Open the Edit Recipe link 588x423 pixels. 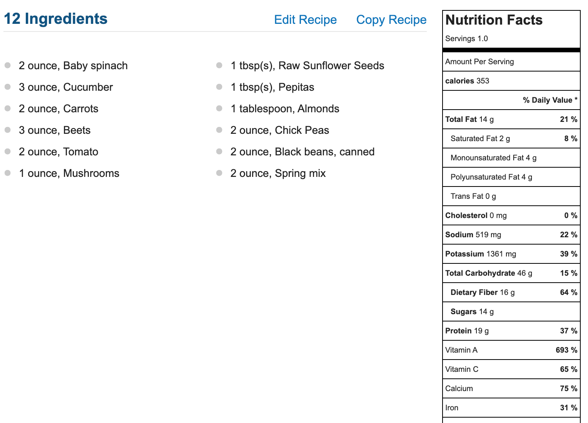(305, 20)
